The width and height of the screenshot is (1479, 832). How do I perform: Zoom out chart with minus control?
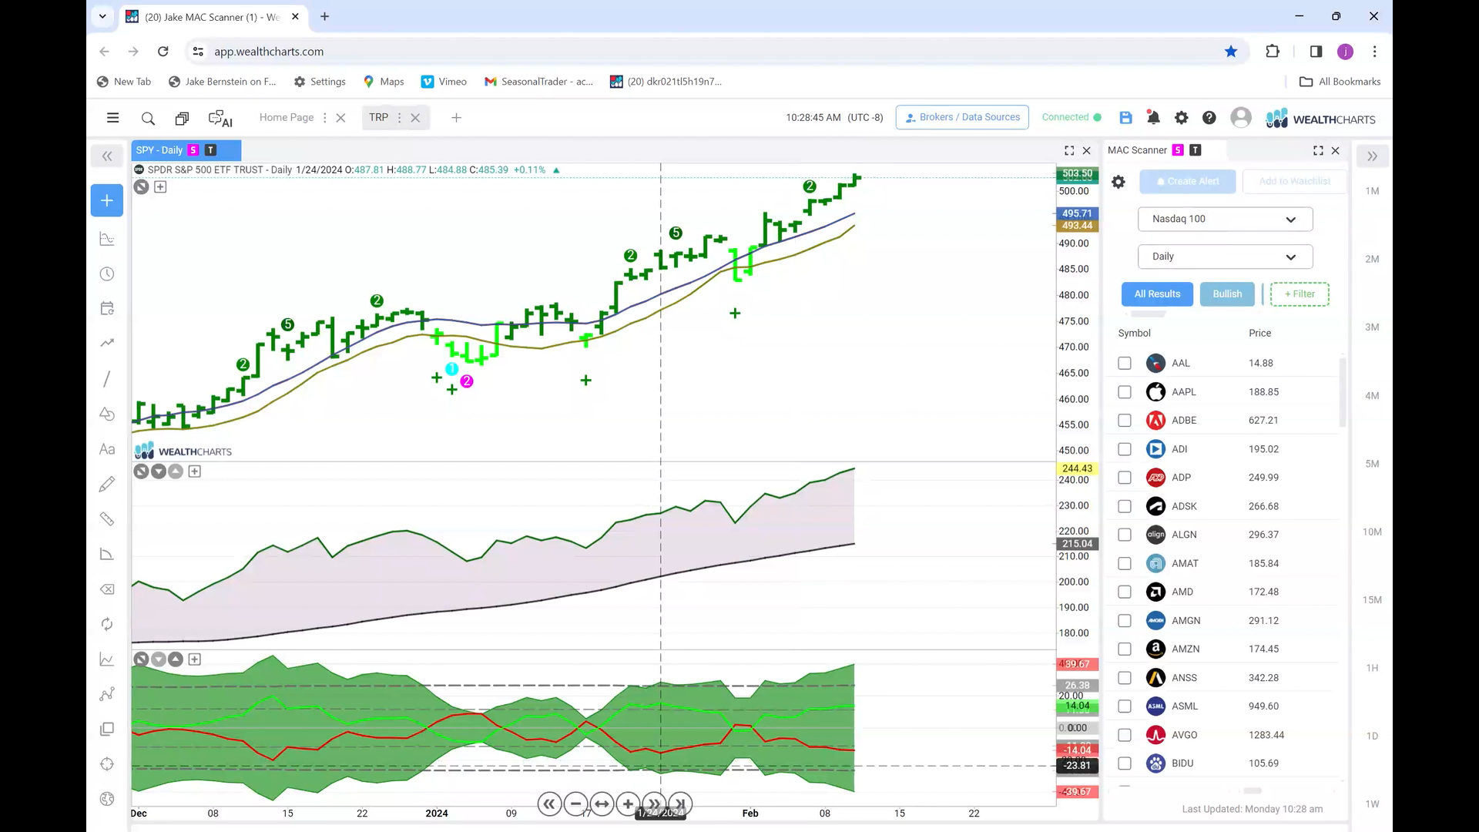(575, 804)
